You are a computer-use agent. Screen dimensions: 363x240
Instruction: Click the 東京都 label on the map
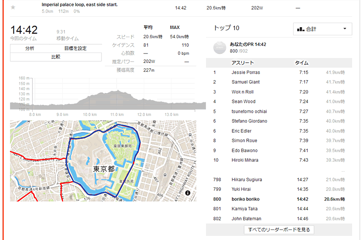pos(104,169)
